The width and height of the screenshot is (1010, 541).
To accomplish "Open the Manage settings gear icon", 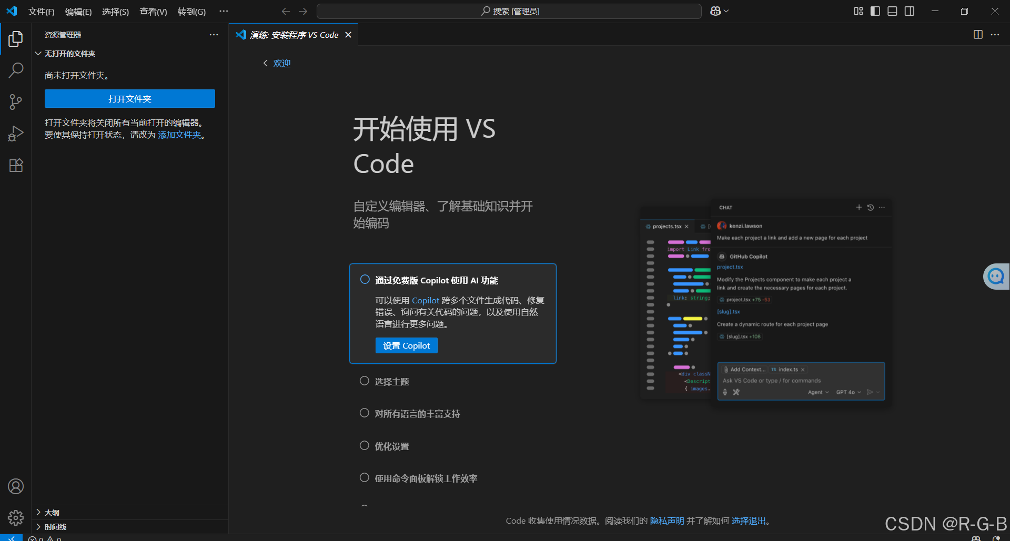I will pyautogui.click(x=16, y=517).
